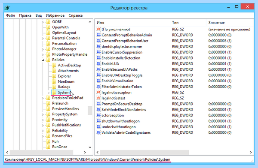
Task: Open the Справка menu
Action: [x=76, y=15]
